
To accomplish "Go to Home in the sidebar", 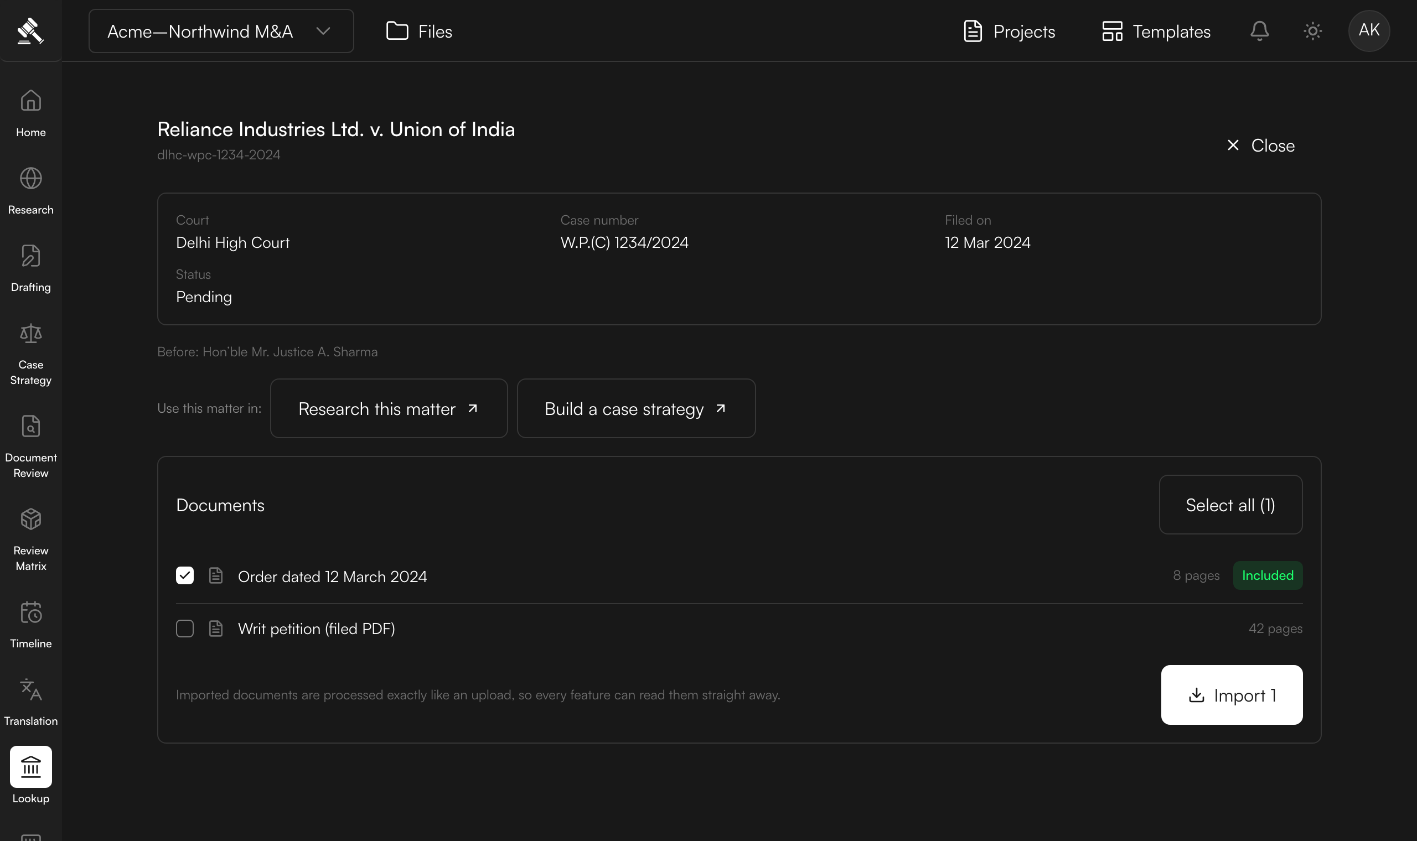I will (x=30, y=113).
